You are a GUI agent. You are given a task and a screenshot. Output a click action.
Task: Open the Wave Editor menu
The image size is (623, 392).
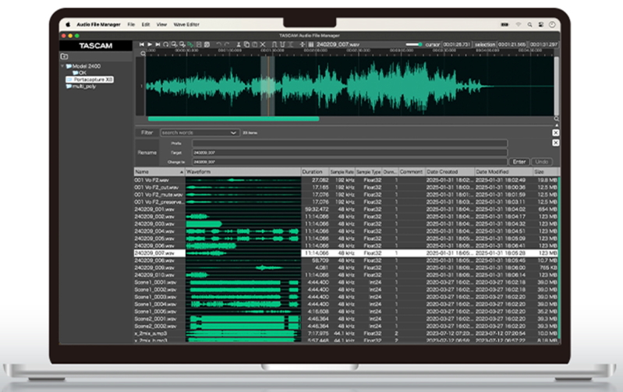point(186,25)
